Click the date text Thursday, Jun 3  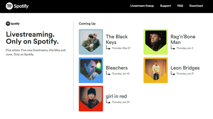coord(185,48)
